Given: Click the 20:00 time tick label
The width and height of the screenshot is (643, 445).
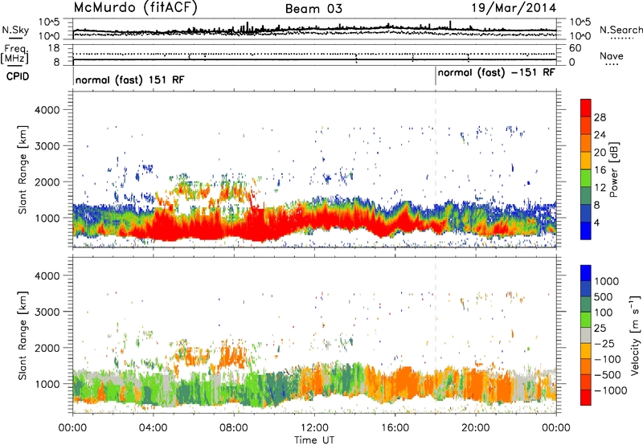Looking at the screenshot, I should (475, 428).
